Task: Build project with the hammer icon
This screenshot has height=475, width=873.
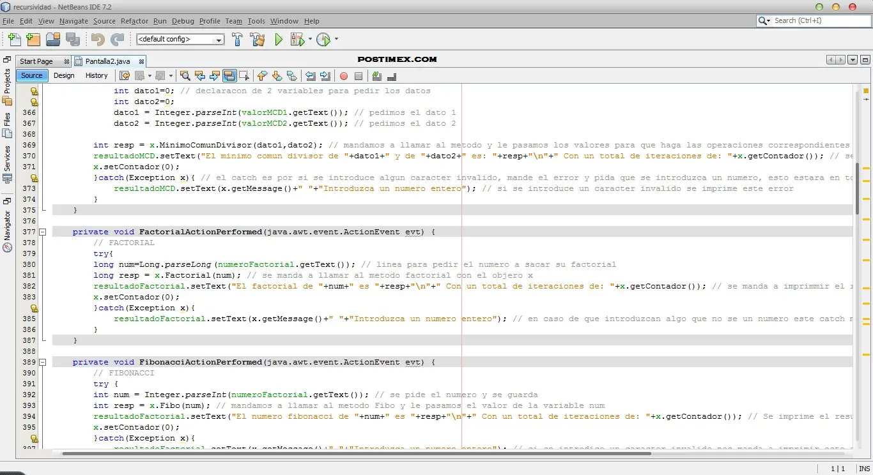Action: tap(237, 40)
